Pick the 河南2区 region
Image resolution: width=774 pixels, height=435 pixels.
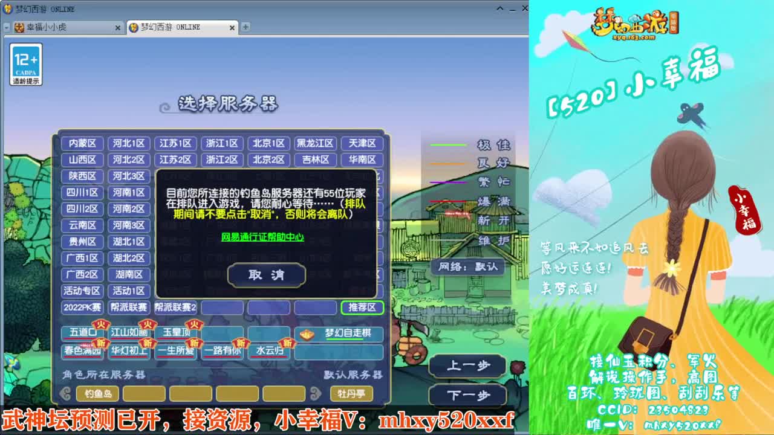[x=129, y=208]
